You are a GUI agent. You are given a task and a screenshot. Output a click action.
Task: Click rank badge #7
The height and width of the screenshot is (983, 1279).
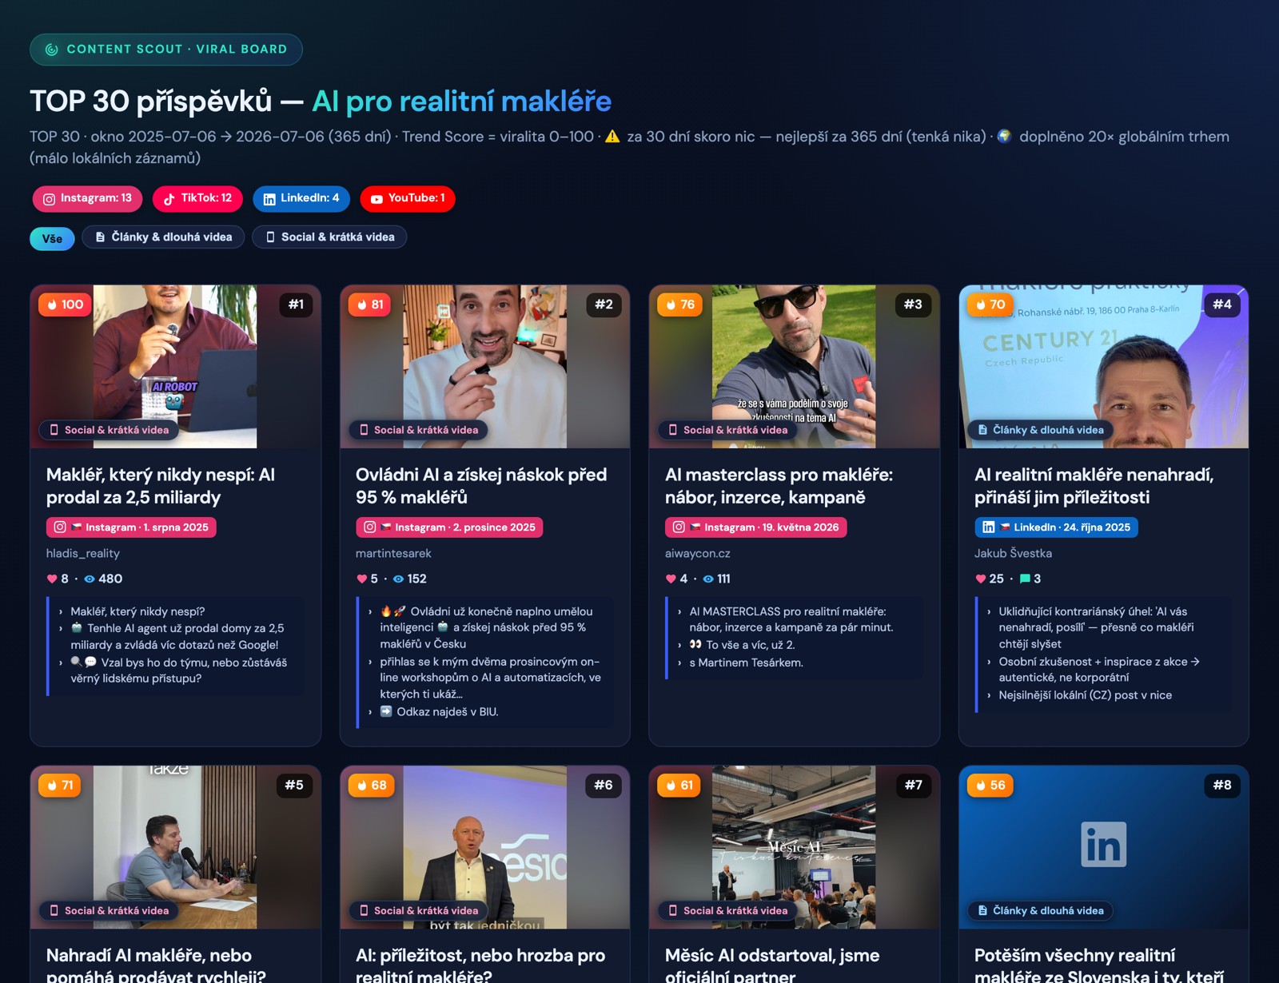point(914,786)
